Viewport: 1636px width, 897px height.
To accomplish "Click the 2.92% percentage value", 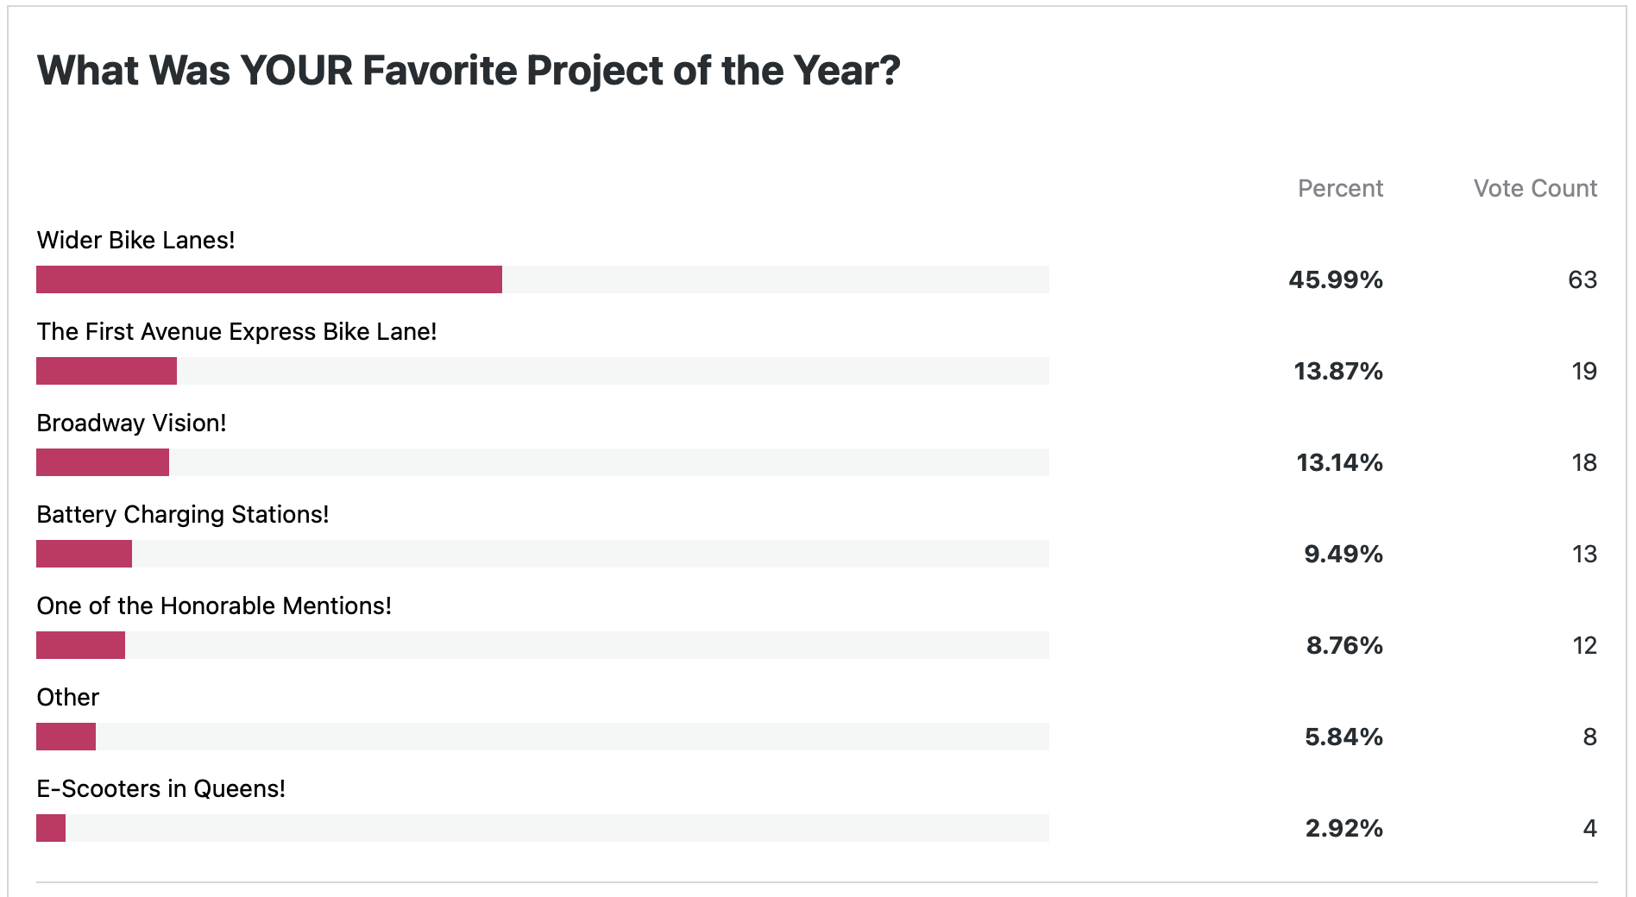I will tap(1343, 828).
